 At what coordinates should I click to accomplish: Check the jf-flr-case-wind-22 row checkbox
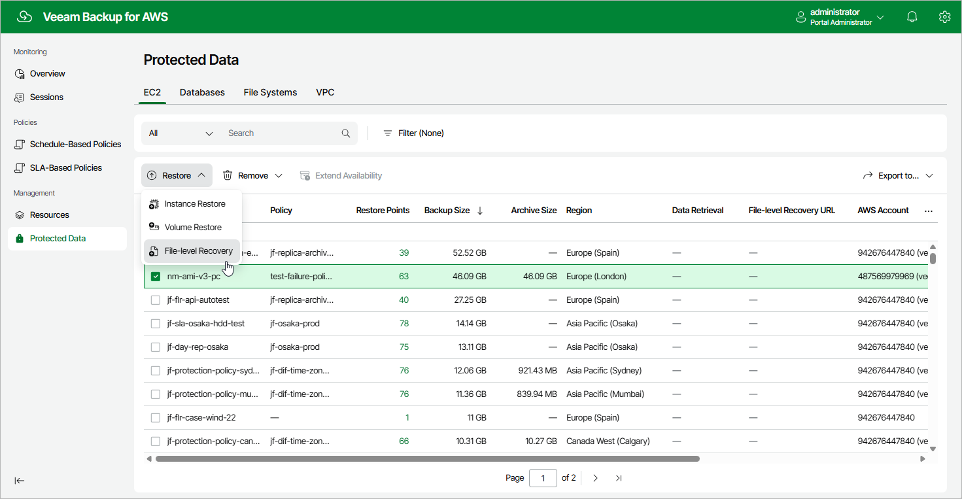click(x=156, y=418)
